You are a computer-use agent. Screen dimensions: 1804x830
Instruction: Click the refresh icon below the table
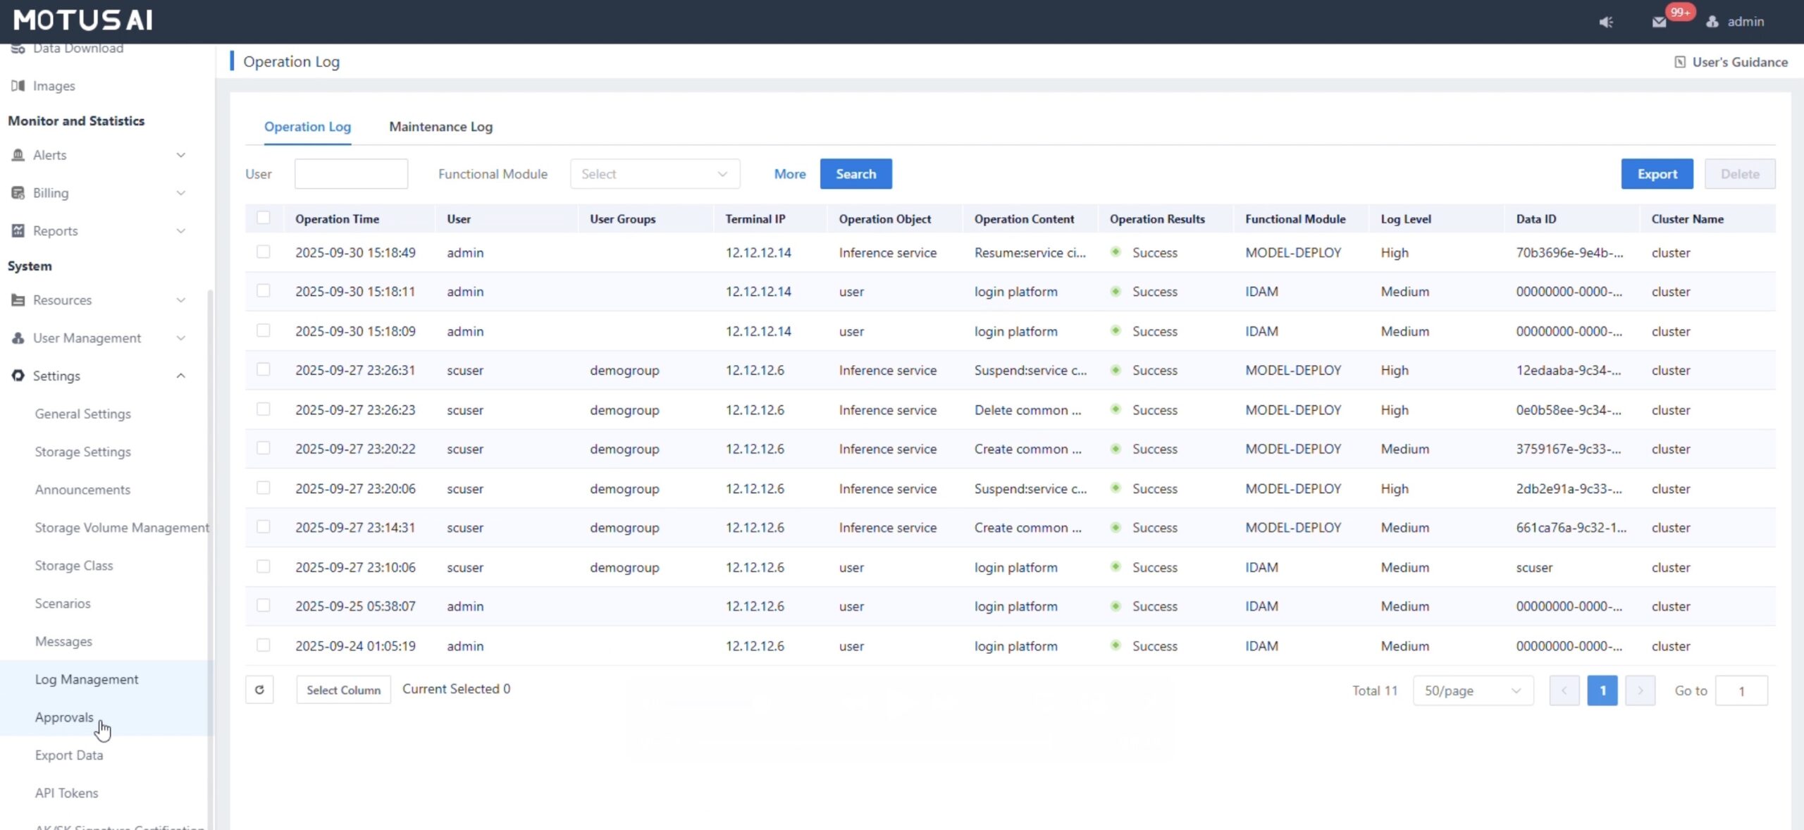click(259, 690)
